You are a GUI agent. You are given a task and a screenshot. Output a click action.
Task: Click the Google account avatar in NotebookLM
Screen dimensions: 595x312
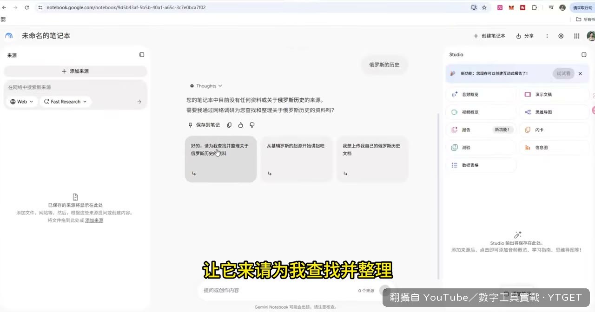(591, 36)
